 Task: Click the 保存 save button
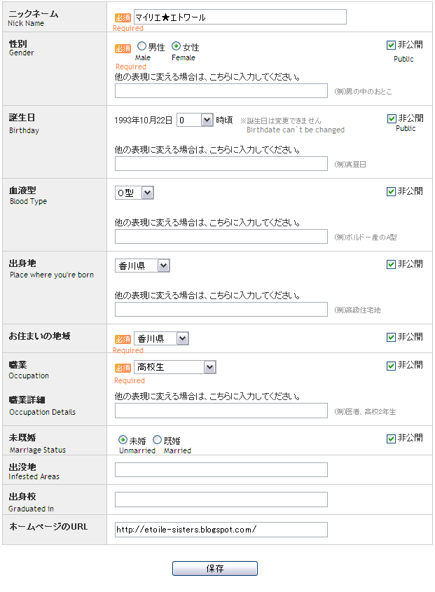tap(215, 568)
